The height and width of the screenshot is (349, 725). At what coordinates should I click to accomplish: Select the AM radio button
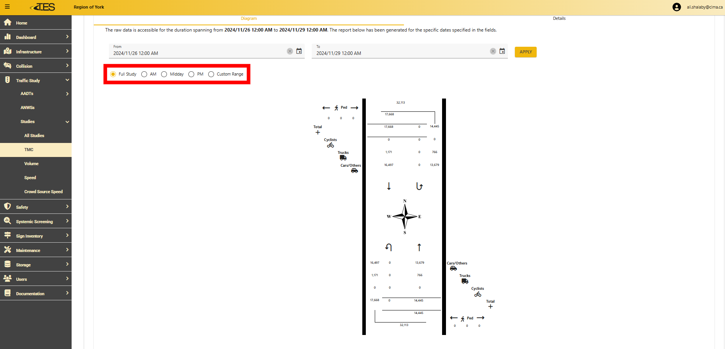[144, 74]
